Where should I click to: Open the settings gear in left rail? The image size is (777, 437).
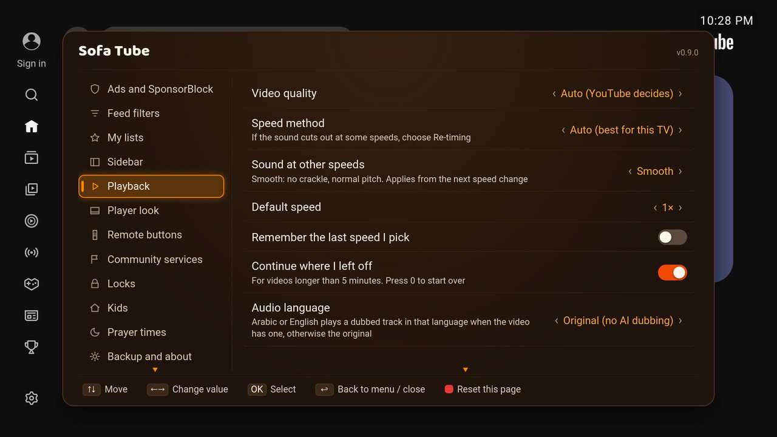tap(32, 398)
